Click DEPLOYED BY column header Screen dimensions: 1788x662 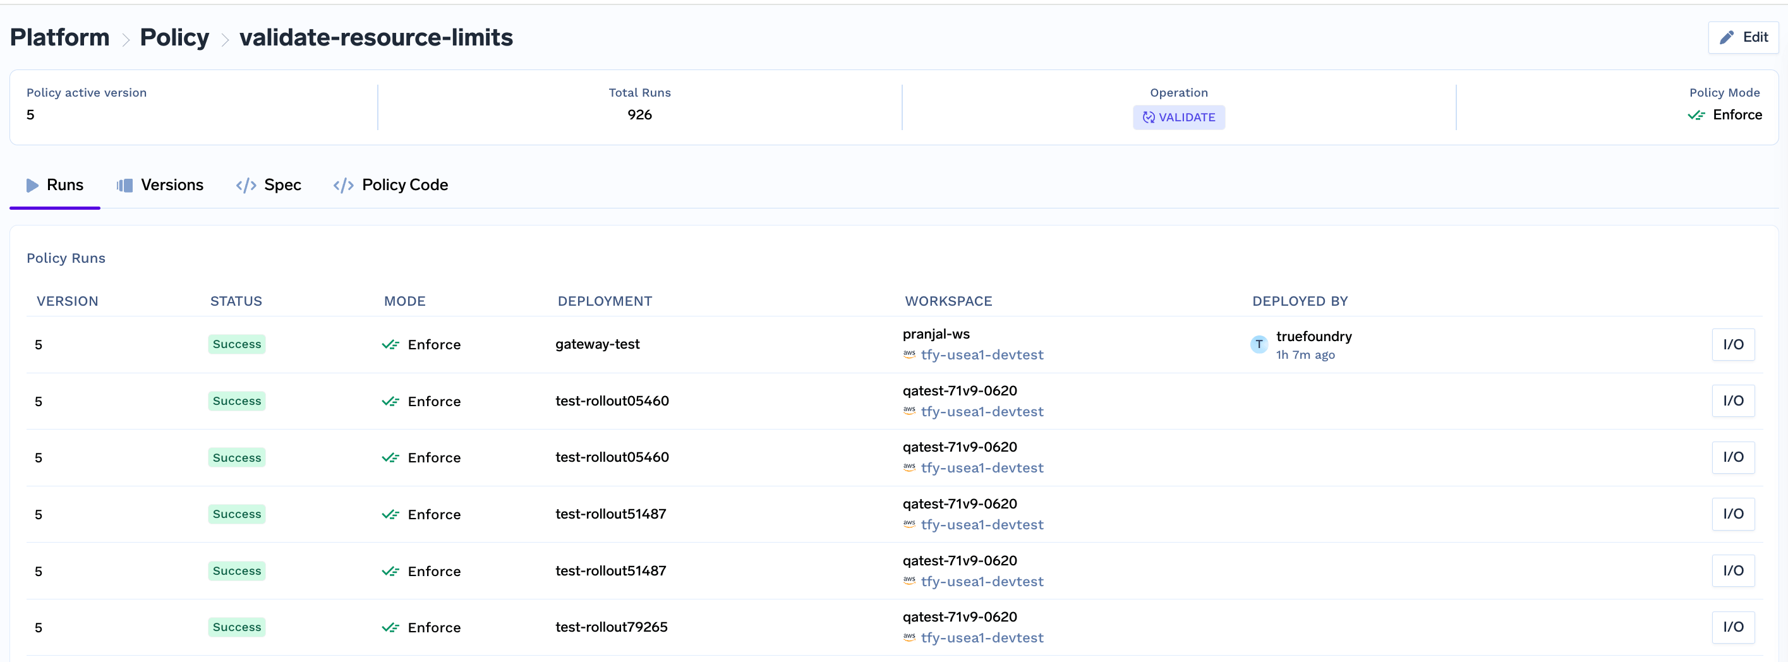click(x=1300, y=301)
